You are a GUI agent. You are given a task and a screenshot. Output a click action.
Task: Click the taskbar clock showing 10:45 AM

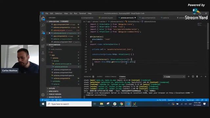(197, 104)
